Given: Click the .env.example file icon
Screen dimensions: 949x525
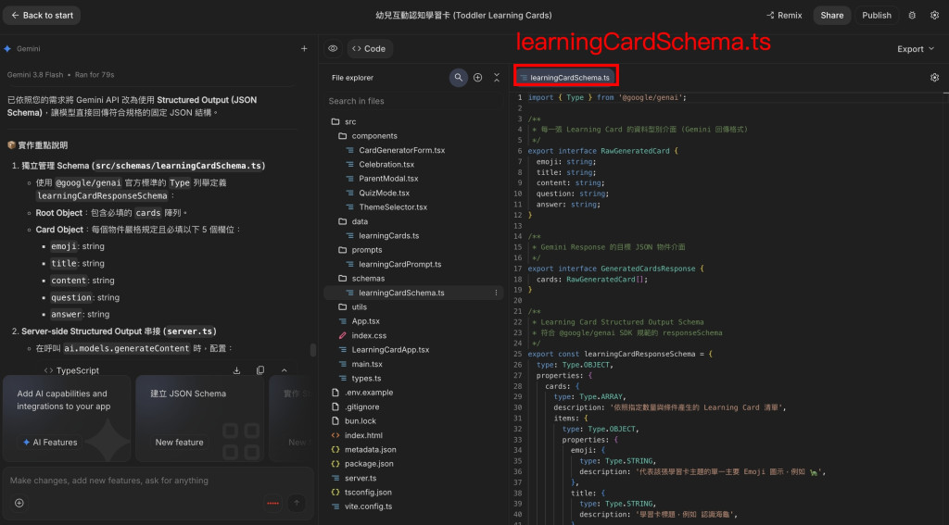Looking at the screenshot, I should click(335, 393).
